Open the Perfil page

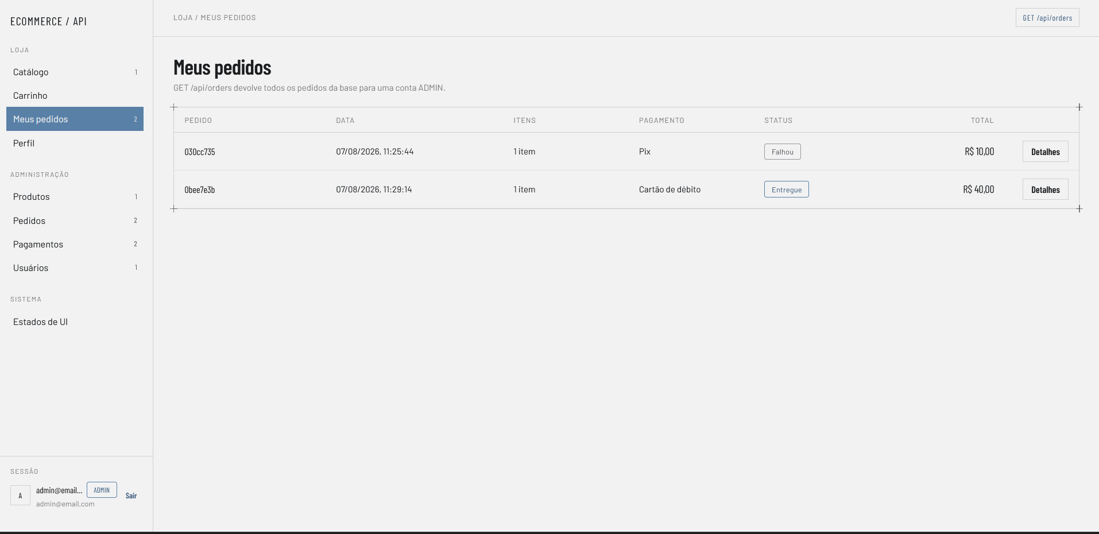pyautogui.click(x=75, y=143)
